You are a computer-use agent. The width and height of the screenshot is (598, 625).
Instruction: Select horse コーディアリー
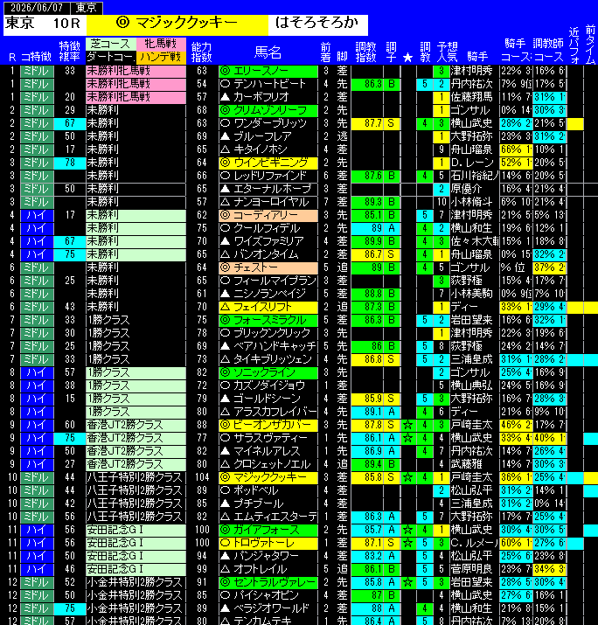[x=268, y=215]
